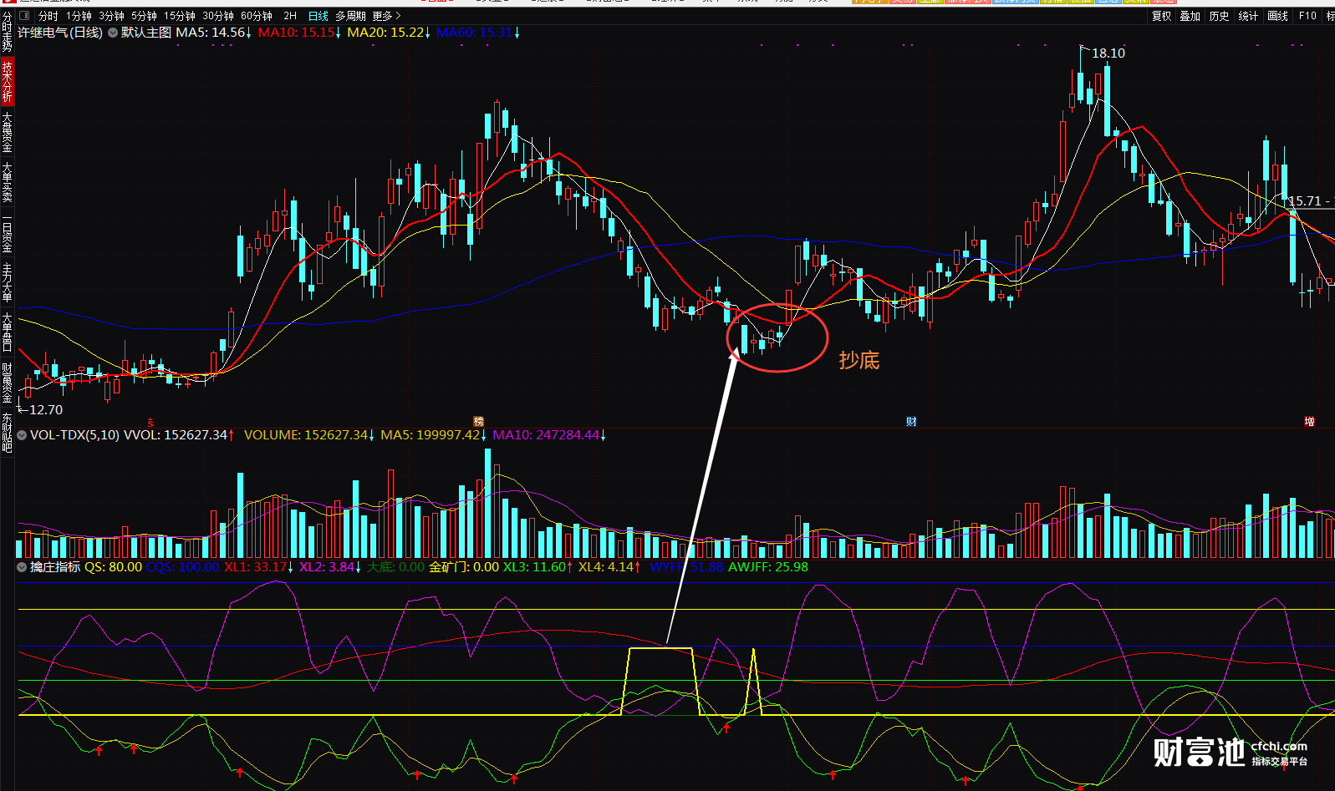The image size is (1335, 791).
Task: Click the 增 marker on the time axis
Action: 1309,422
